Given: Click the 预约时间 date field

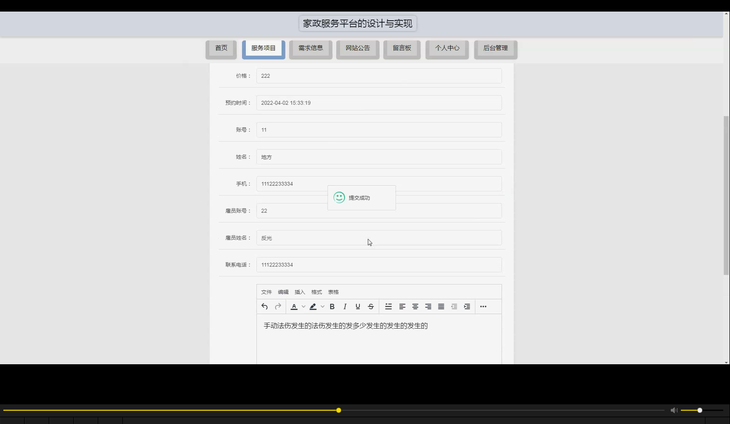Looking at the screenshot, I should click(379, 103).
